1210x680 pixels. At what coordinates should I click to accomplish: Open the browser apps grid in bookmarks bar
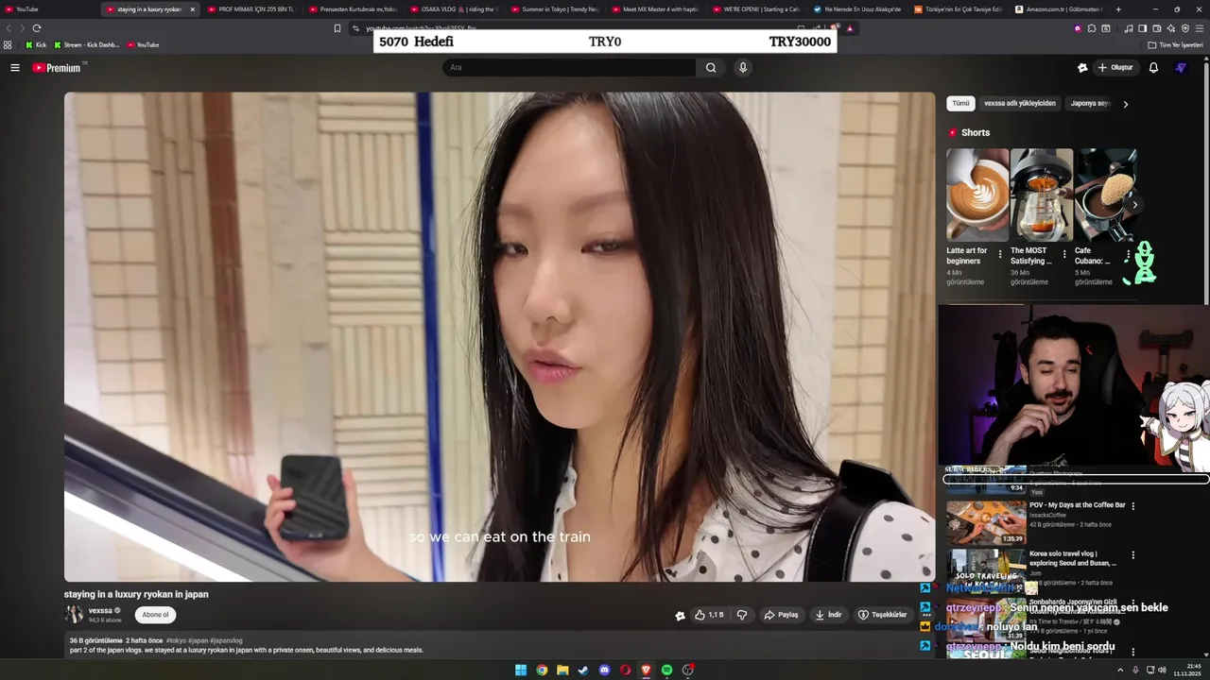8,44
